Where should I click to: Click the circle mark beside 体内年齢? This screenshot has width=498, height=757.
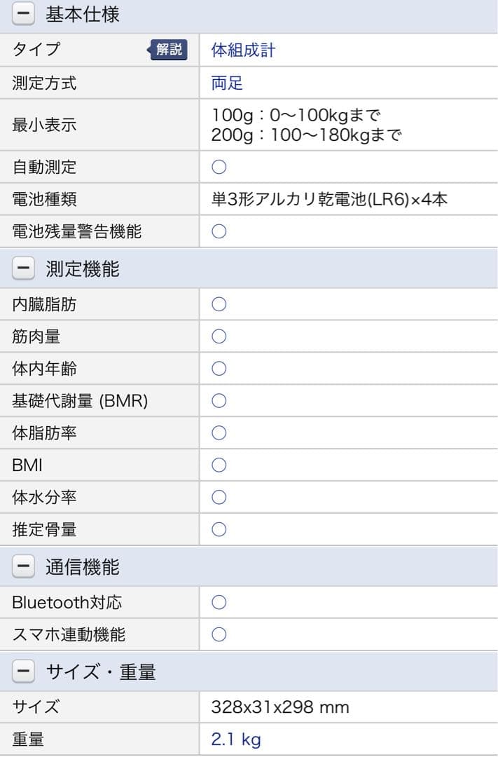click(x=219, y=369)
